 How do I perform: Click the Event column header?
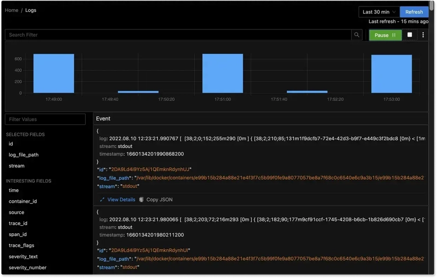(x=103, y=119)
